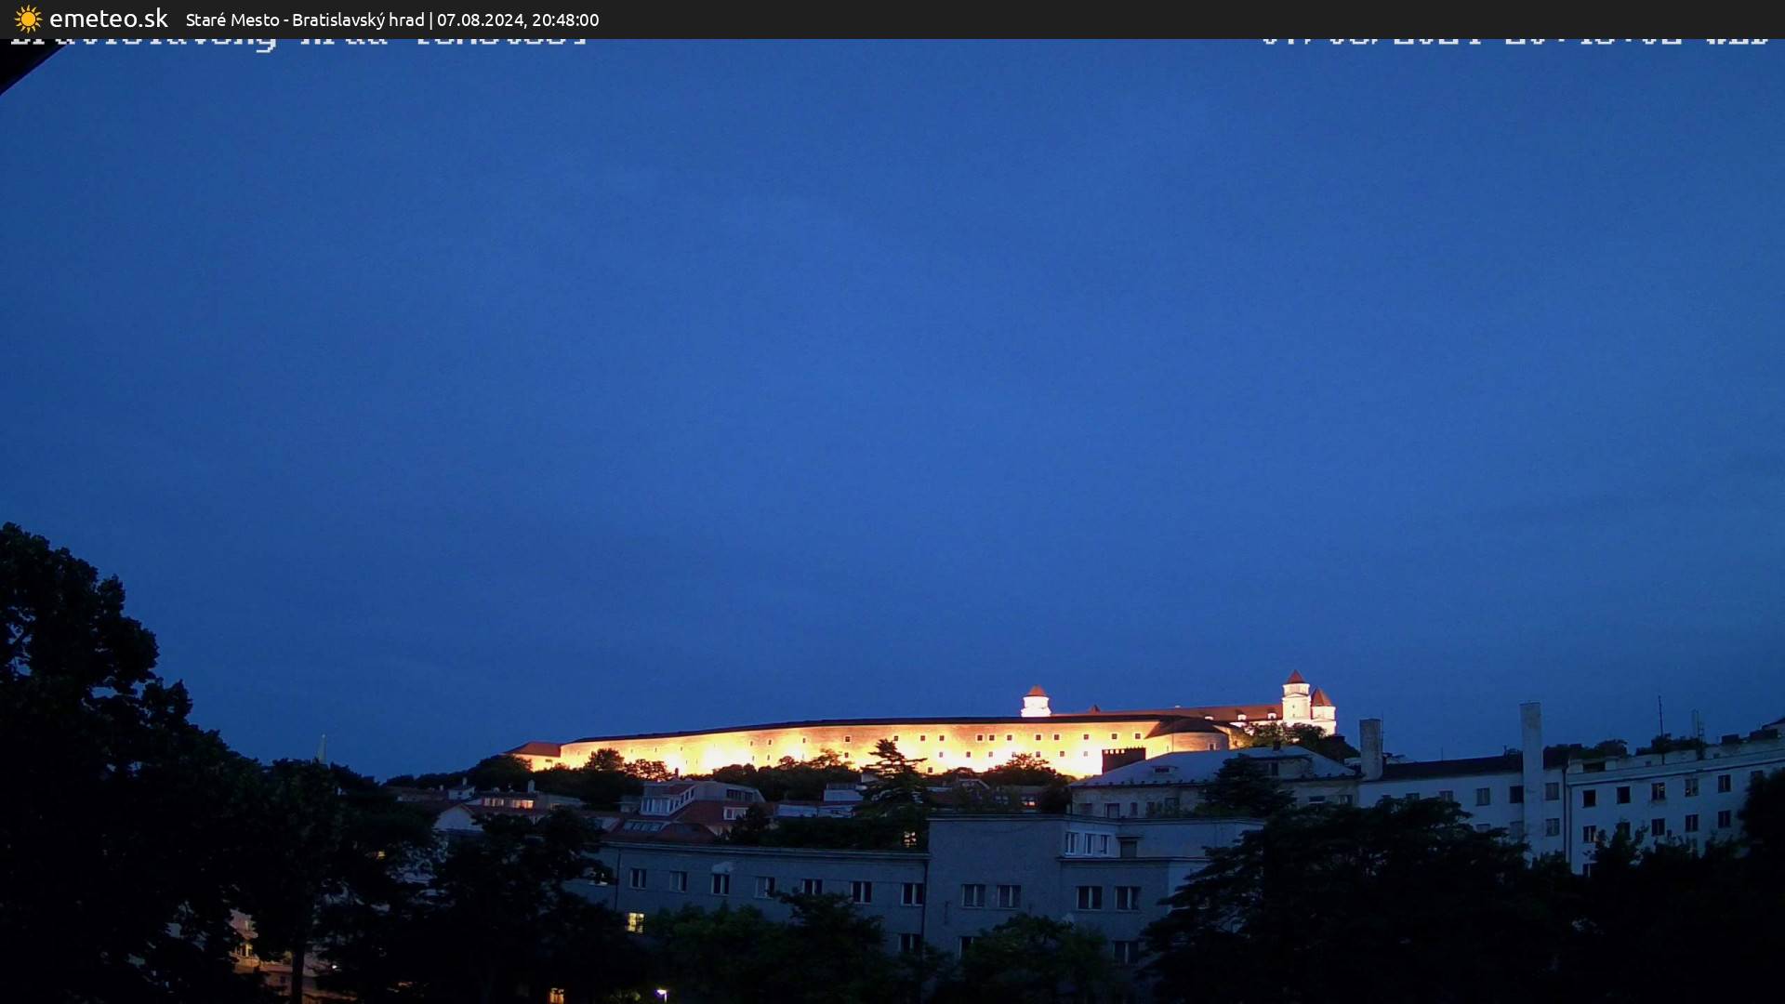
Task: Click the date 07.08.2024 in the header
Action: (478, 20)
